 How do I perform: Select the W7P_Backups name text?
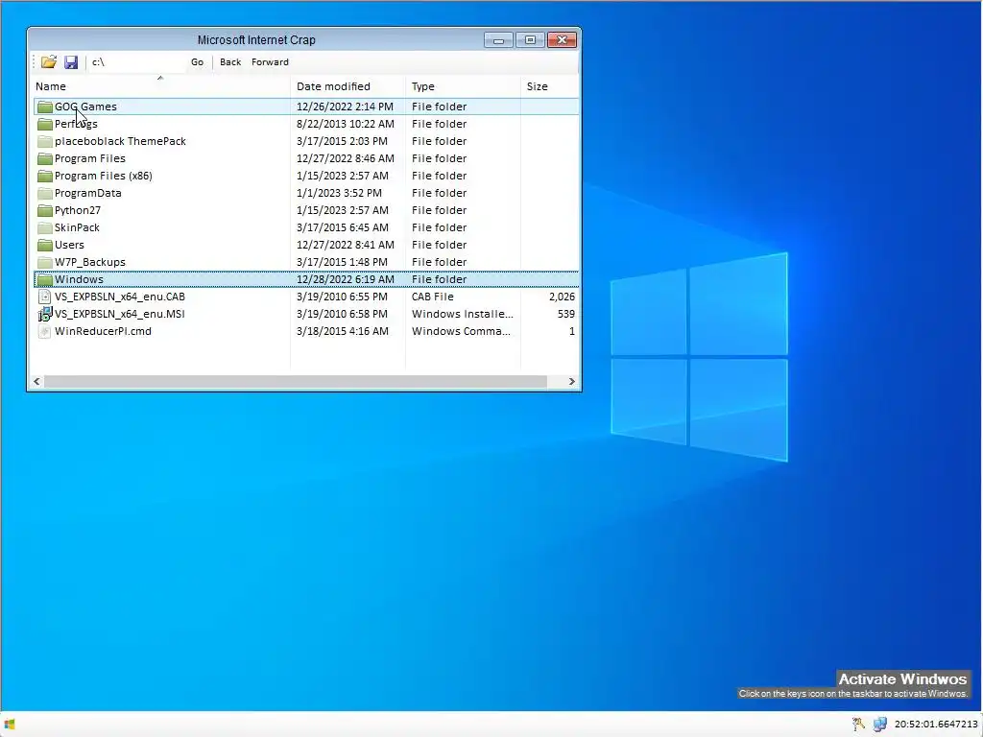(x=89, y=262)
